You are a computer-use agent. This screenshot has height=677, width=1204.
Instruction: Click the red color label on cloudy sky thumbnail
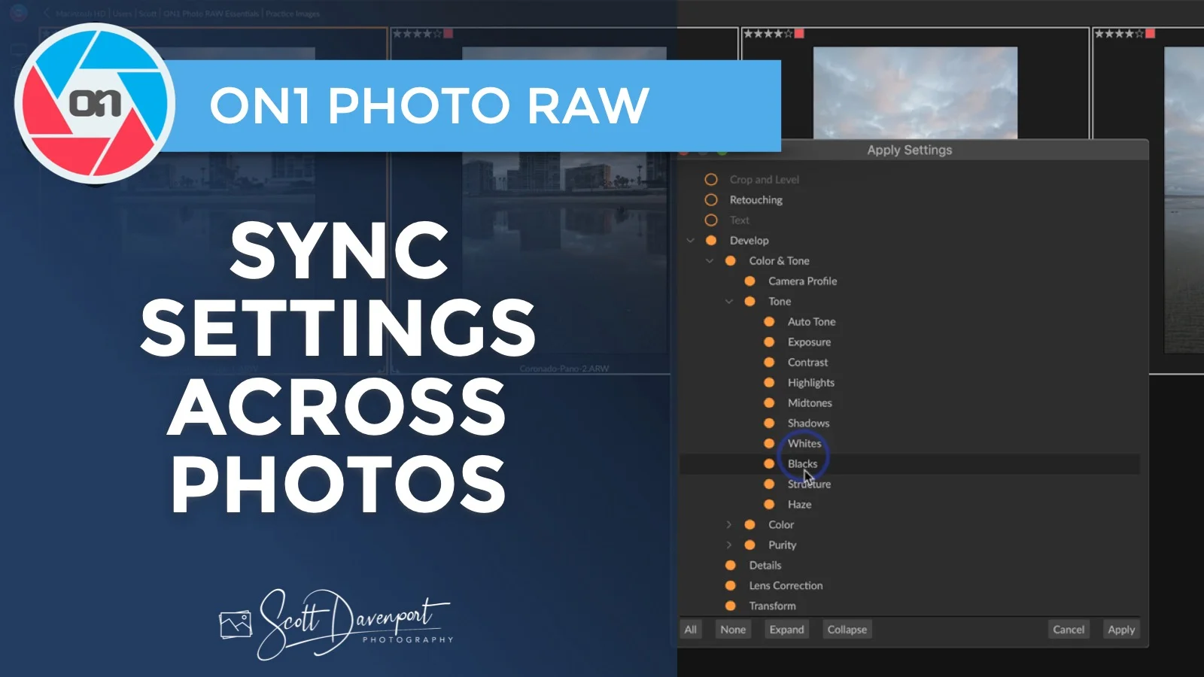(x=800, y=34)
